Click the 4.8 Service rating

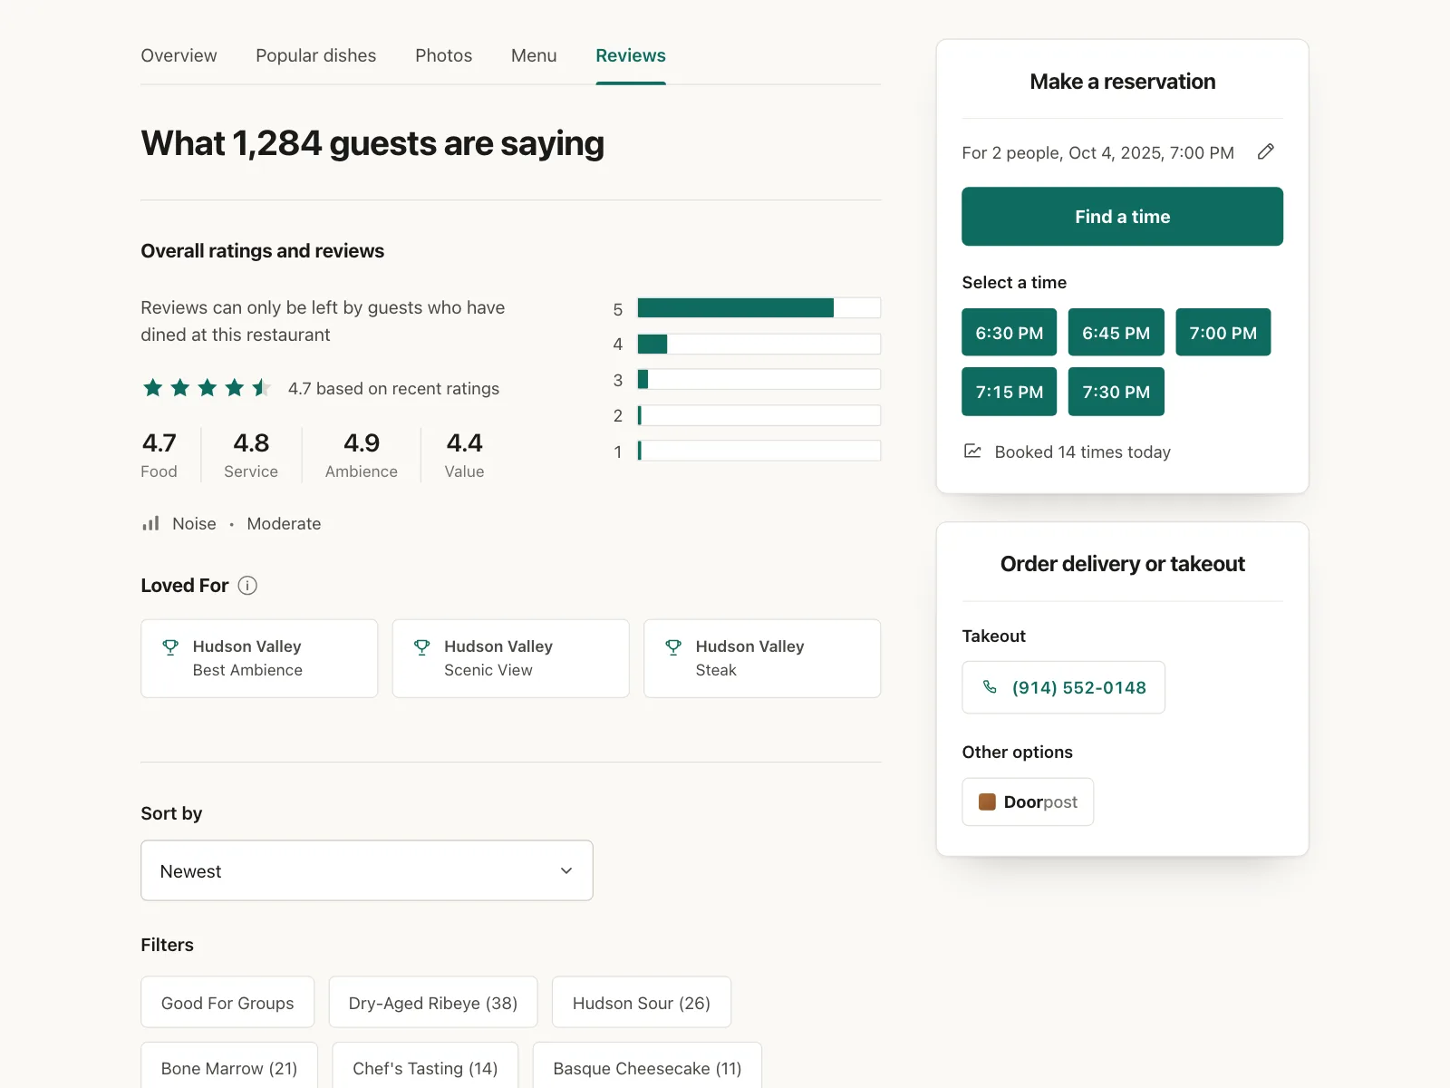251,455
